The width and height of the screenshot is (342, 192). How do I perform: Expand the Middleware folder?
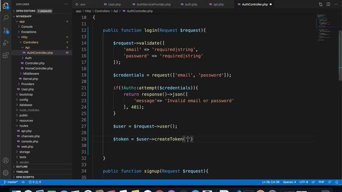coord(31,74)
